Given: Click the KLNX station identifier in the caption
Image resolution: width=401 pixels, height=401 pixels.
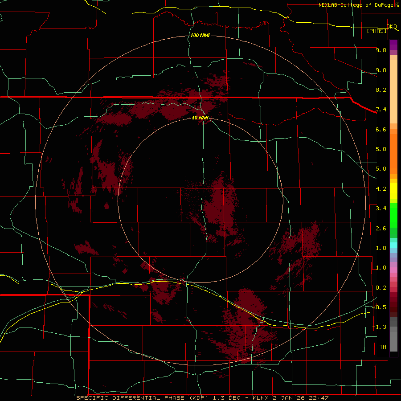Looking at the screenshot, I should coord(261,398).
